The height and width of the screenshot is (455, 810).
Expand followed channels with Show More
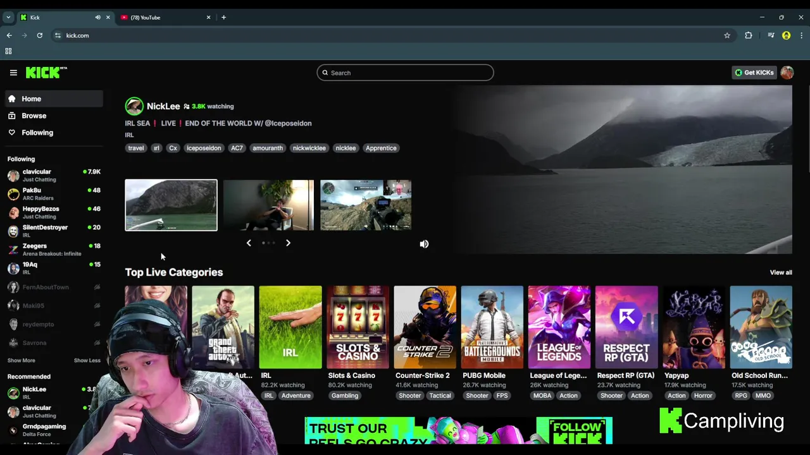tap(21, 360)
